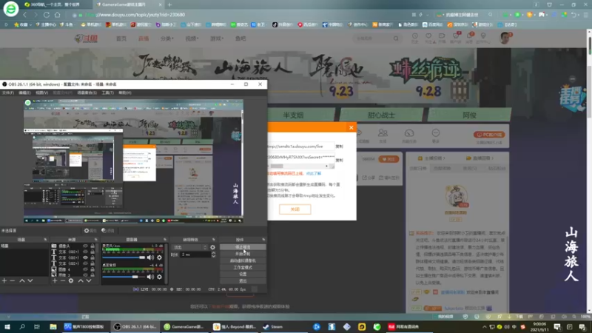Image resolution: width=592 pixels, height=333 pixels.
Task: Toggle lock on 图像 4 source
Action: 92,269
